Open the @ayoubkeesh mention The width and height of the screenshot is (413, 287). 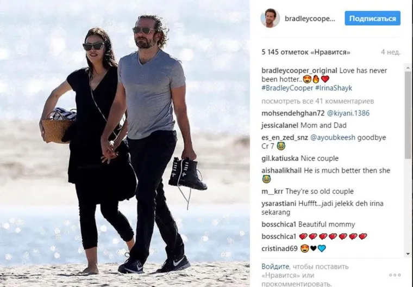click(x=333, y=138)
